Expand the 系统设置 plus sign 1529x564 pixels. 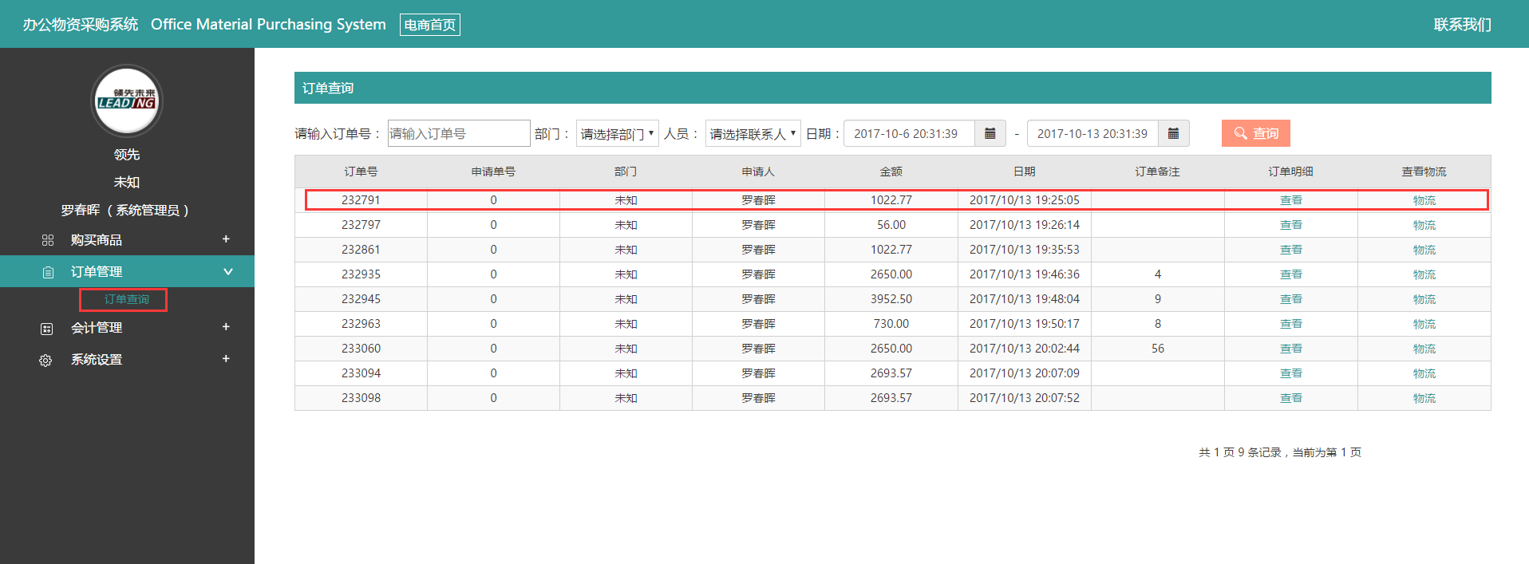coord(226,359)
